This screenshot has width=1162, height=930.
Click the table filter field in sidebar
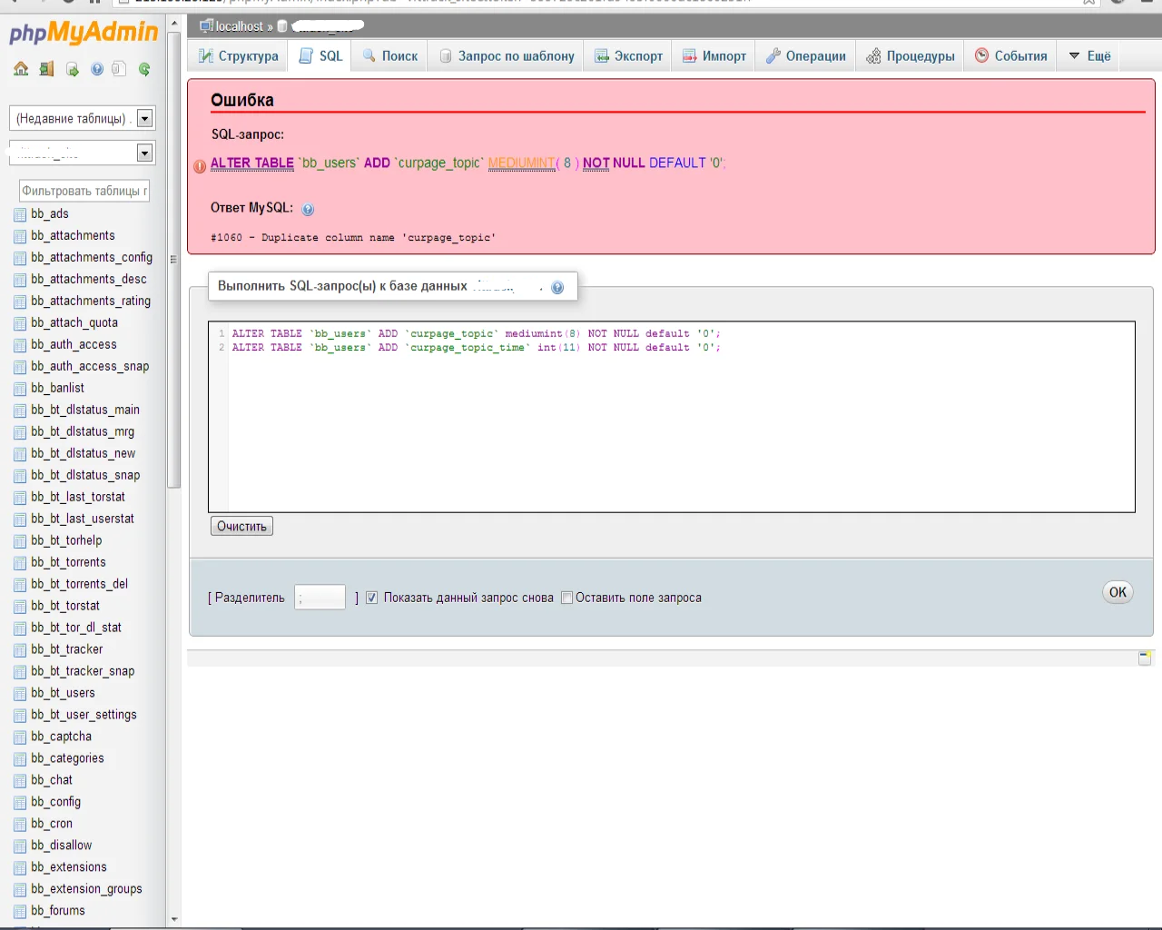pyautogui.click(x=84, y=191)
